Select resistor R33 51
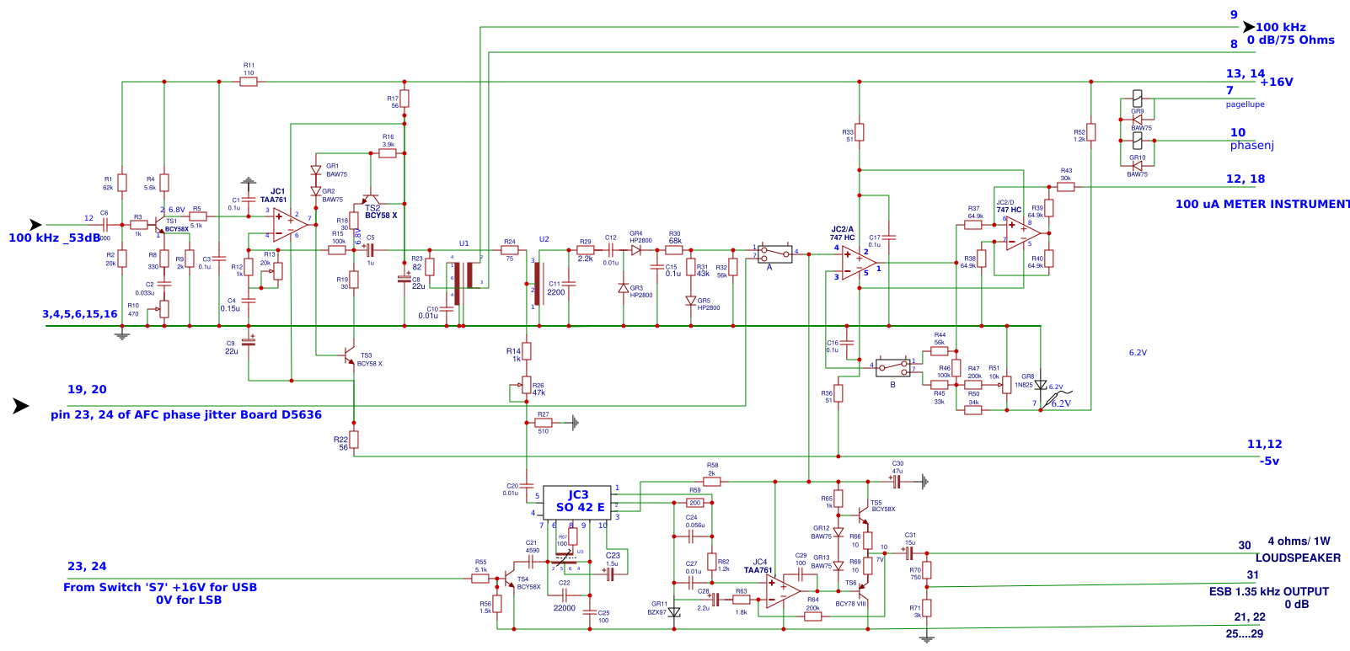 coord(860,132)
